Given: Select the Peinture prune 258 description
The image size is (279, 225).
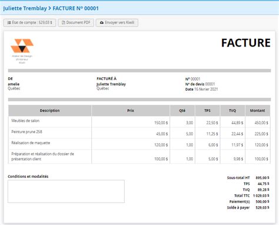Looking at the screenshot, I should point(26,132).
